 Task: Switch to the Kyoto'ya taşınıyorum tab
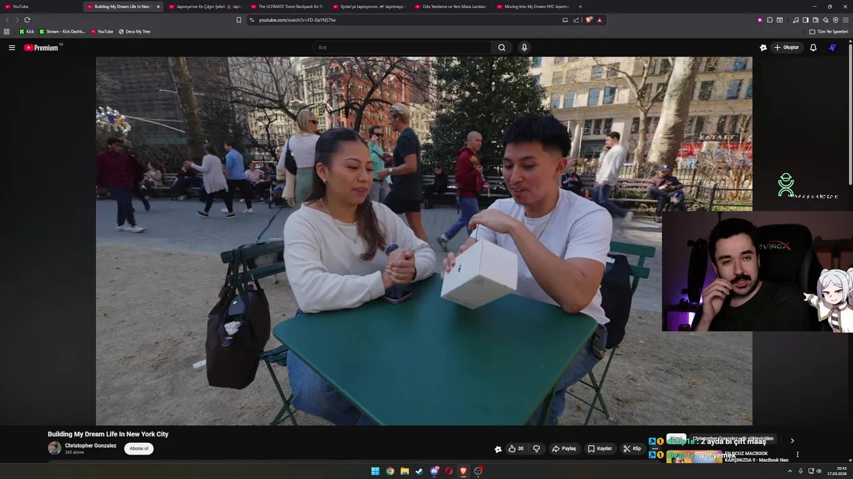click(369, 7)
